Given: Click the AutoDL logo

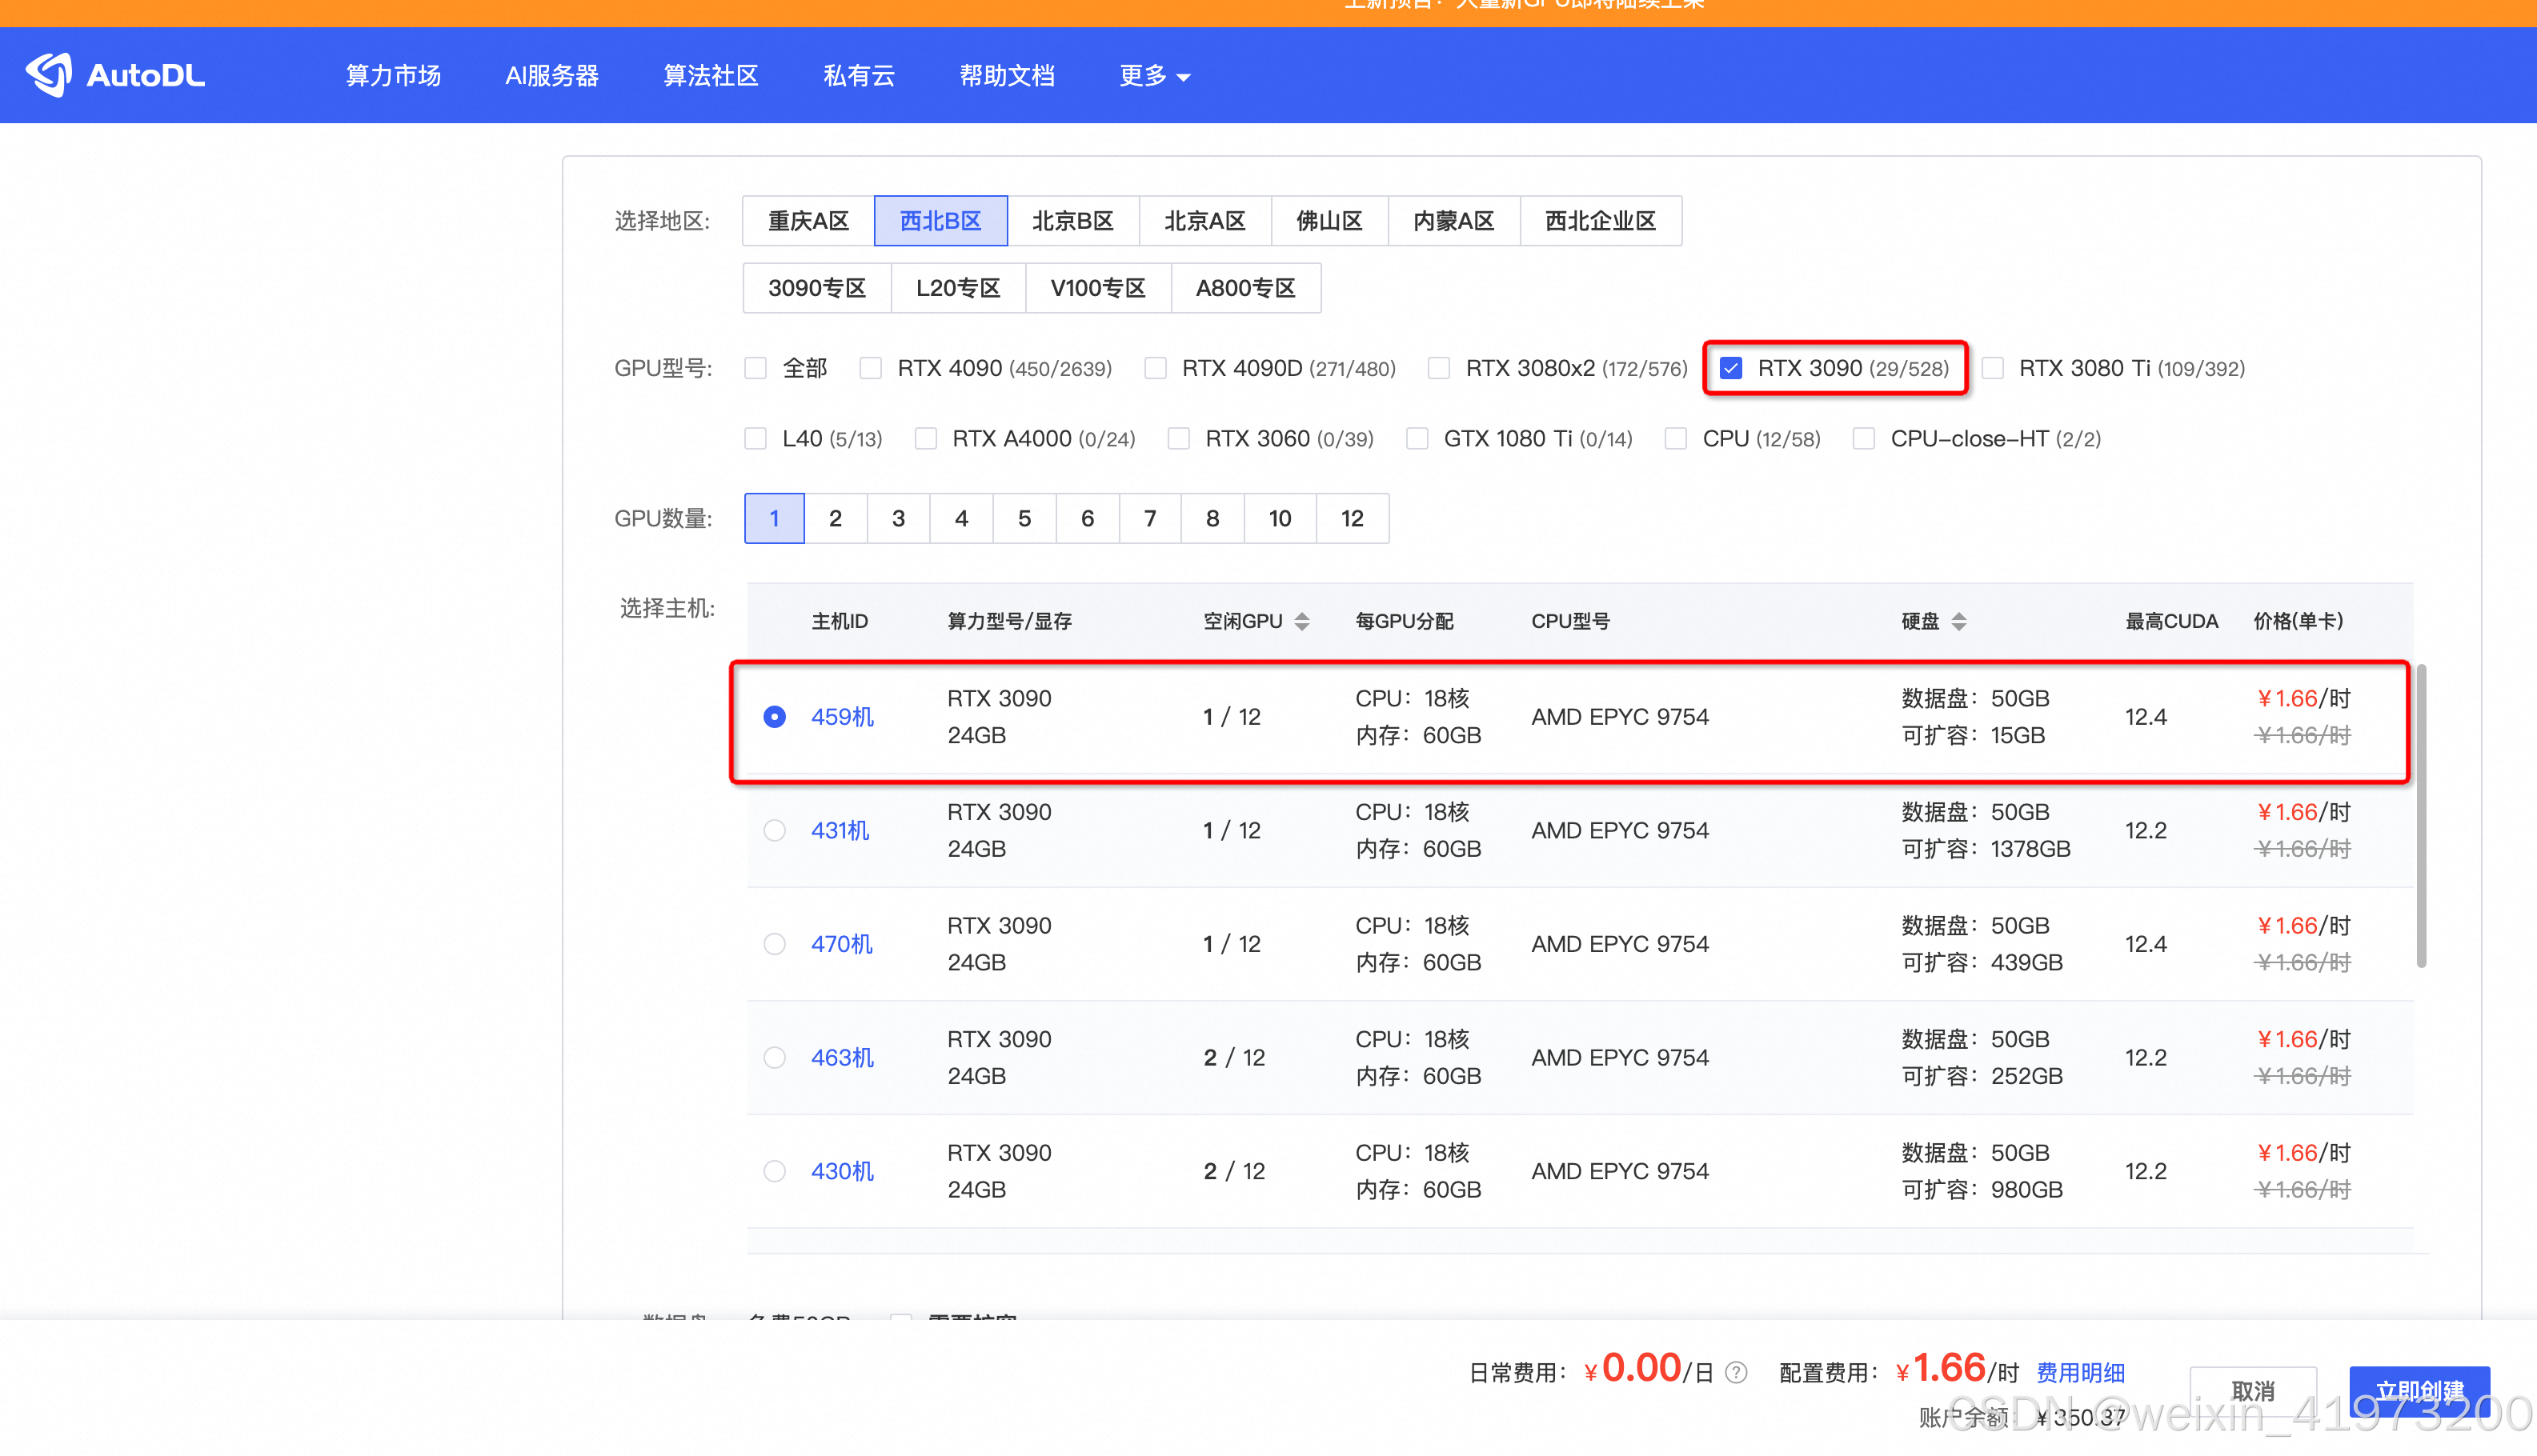Looking at the screenshot, I should (115, 75).
